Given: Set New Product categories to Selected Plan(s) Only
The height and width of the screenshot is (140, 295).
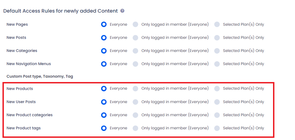Looking at the screenshot, I should (217, 115).
